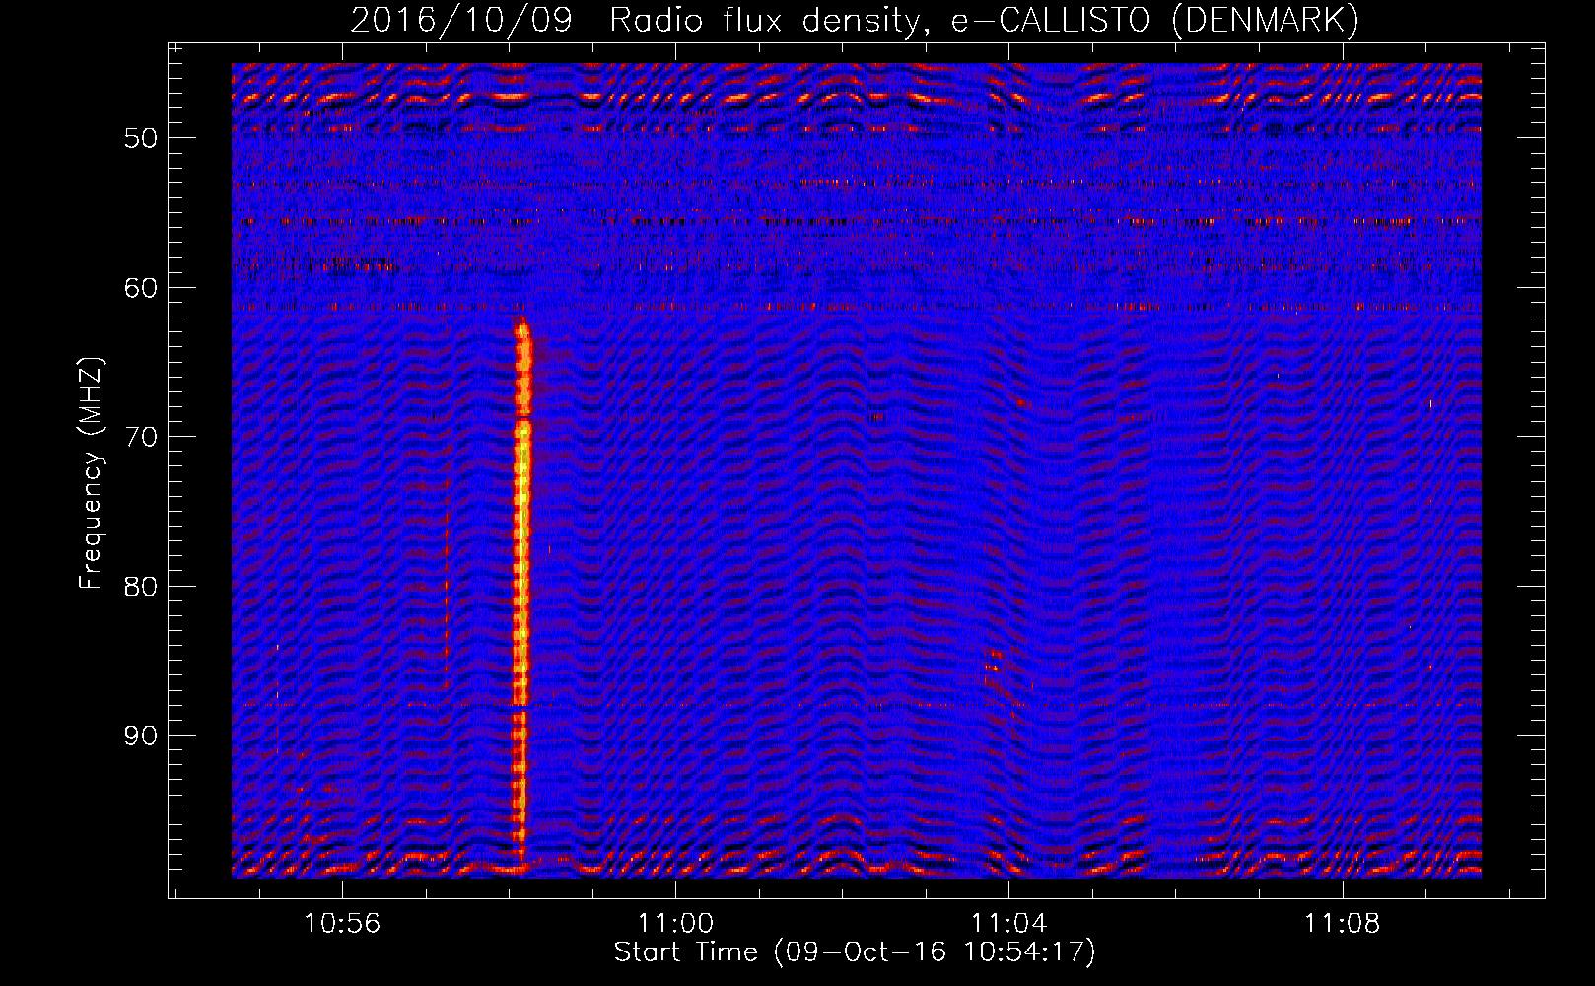Click the 'Start Time (09-Oct-16 10:54:17)' label
1595x986 pixels.
[855, 952]
